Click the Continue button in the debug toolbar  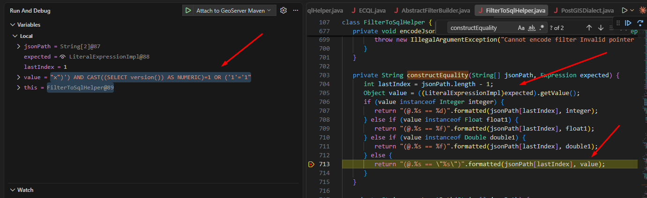tap(629, 22)
